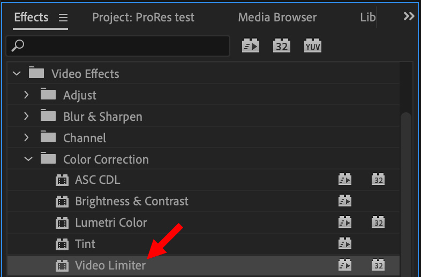This screenshot has width=421, height=277.
Task: Expand the Adjust folder
Action: (x=26, y=95)
